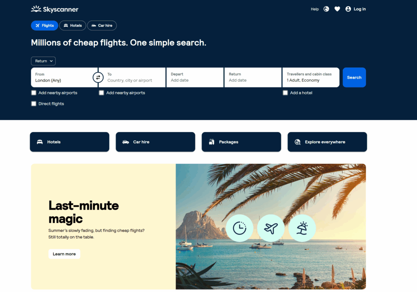Click the airplane icon on the banner
Screen dimensions: 417x292
[271, 228]
